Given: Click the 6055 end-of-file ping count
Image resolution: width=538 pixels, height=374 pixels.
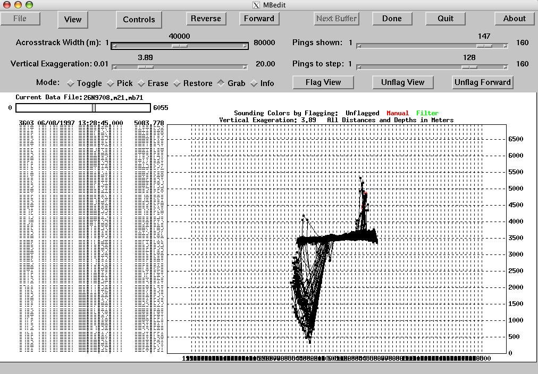Looking at the screenshot, I should coord(161,108).
